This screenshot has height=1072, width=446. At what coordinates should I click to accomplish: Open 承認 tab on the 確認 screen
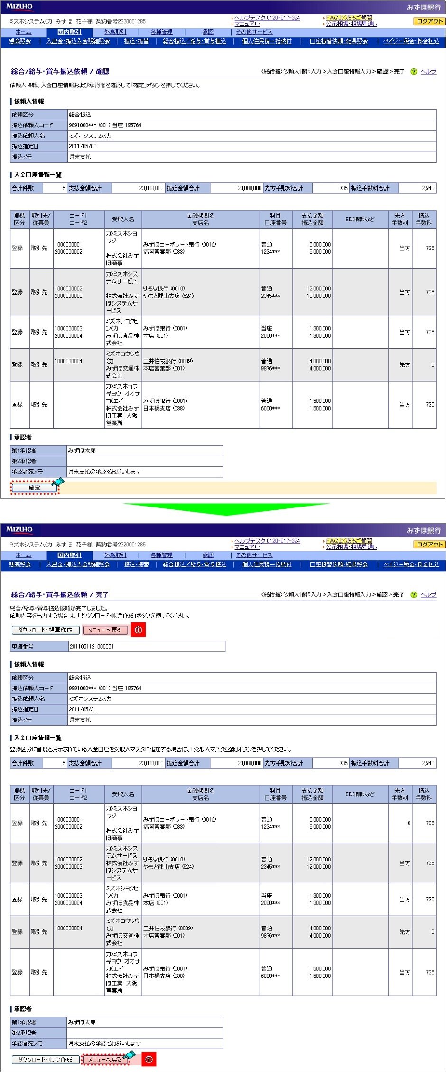(x=208, y=32)
